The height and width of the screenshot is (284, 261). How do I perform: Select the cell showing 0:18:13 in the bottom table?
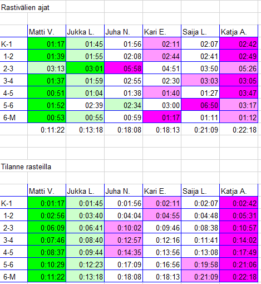[x=162, y=277]
